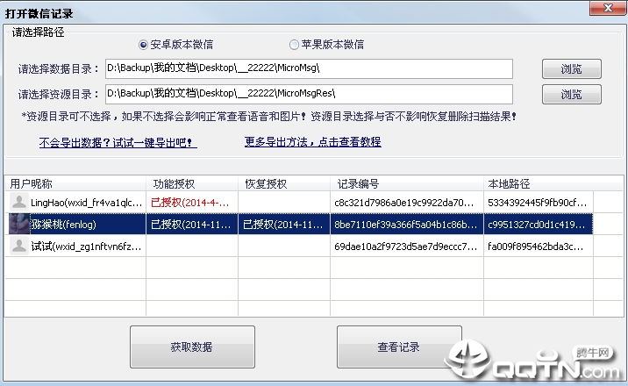This screenshot has height=386, width=628.
Task: Open the 不会导出数据？试试一键导出吧 link
Action: coord(118,142)
